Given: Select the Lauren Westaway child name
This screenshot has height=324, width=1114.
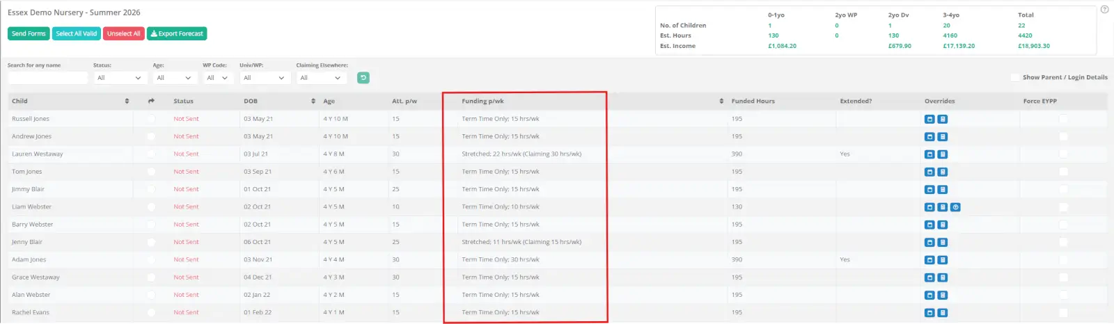Looking at the screenshot, I should click(x=37, y=154).
